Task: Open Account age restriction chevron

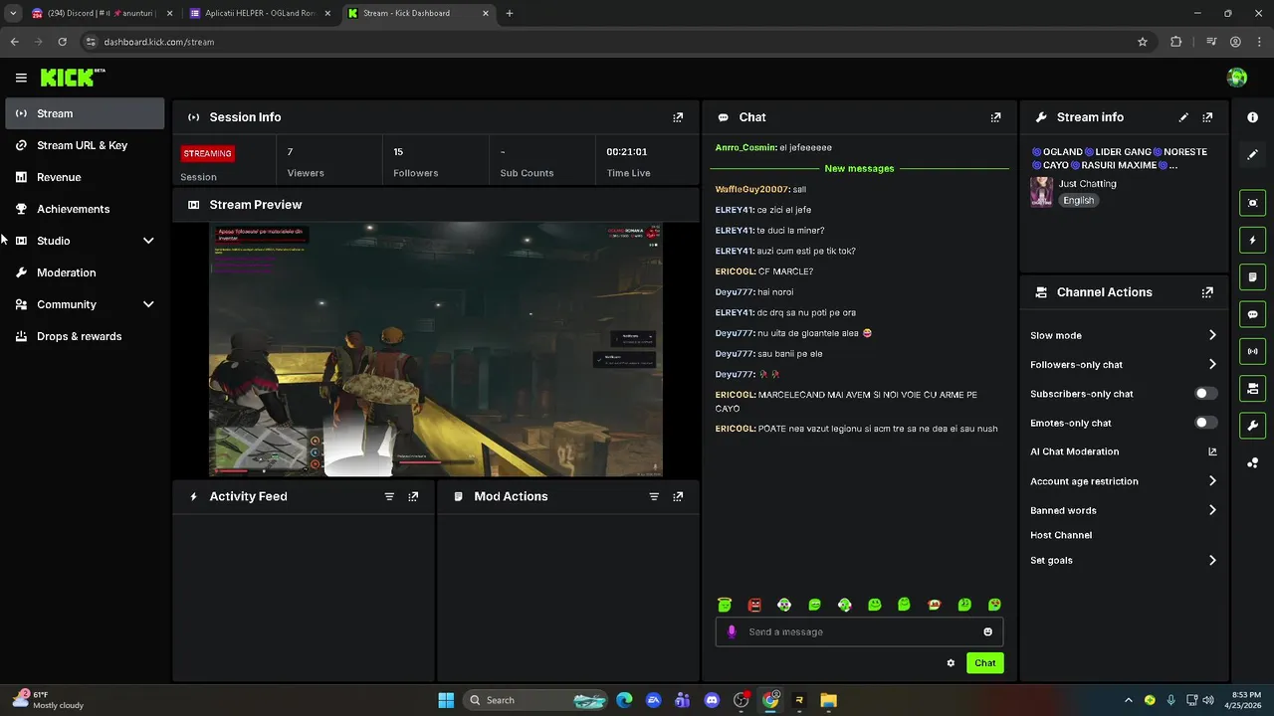Action: pos(1212,481)
